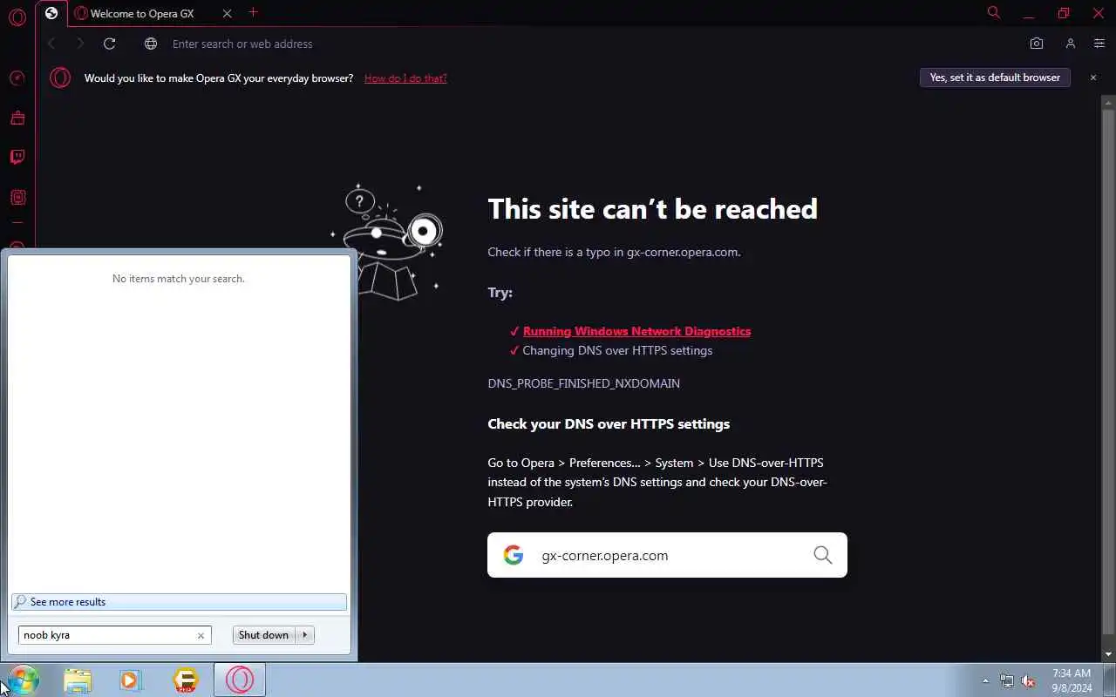Go forward to next page
The width and height of the screenshot is (1116, 697).
(x=80, y=44)
